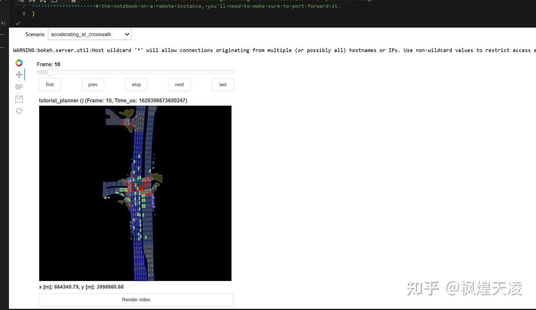
Task: Click code line 8 closing parenthesis
Action: (33, 14)
